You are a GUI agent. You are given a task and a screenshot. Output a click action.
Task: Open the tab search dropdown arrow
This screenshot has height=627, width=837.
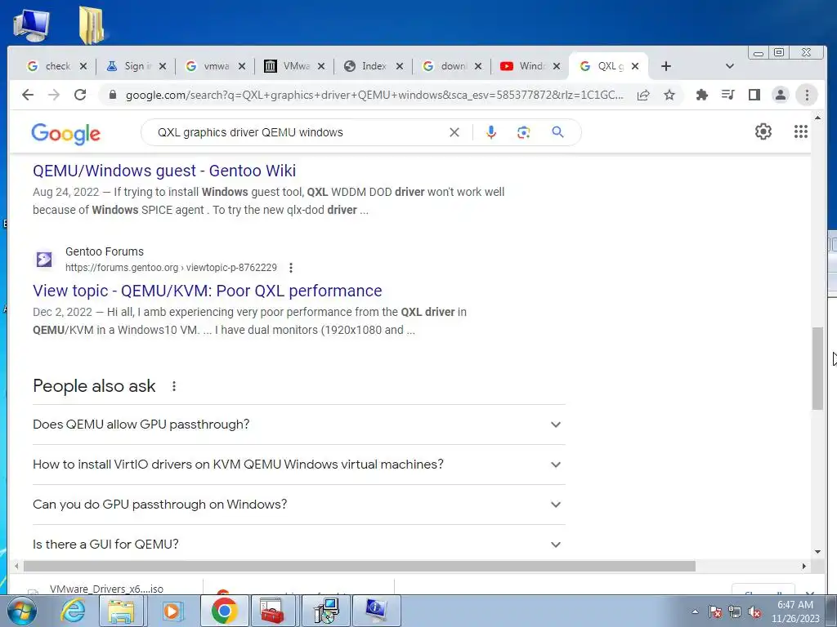(730, 66)
